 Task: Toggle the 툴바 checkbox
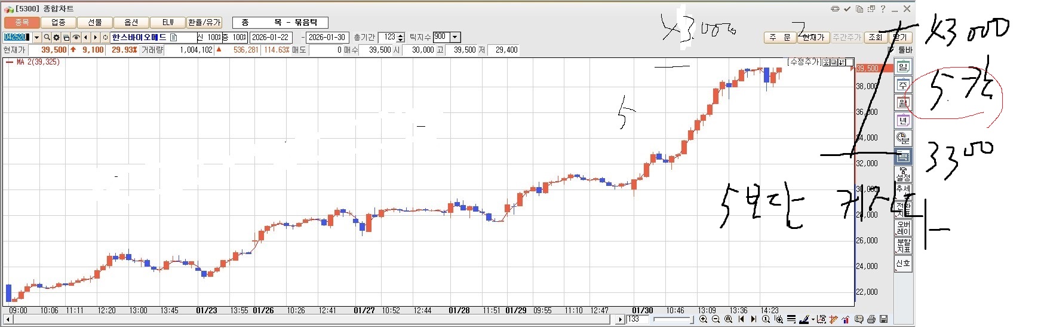(x=895, y=50)
